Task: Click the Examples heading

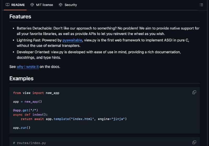Action: click(21, 78)
